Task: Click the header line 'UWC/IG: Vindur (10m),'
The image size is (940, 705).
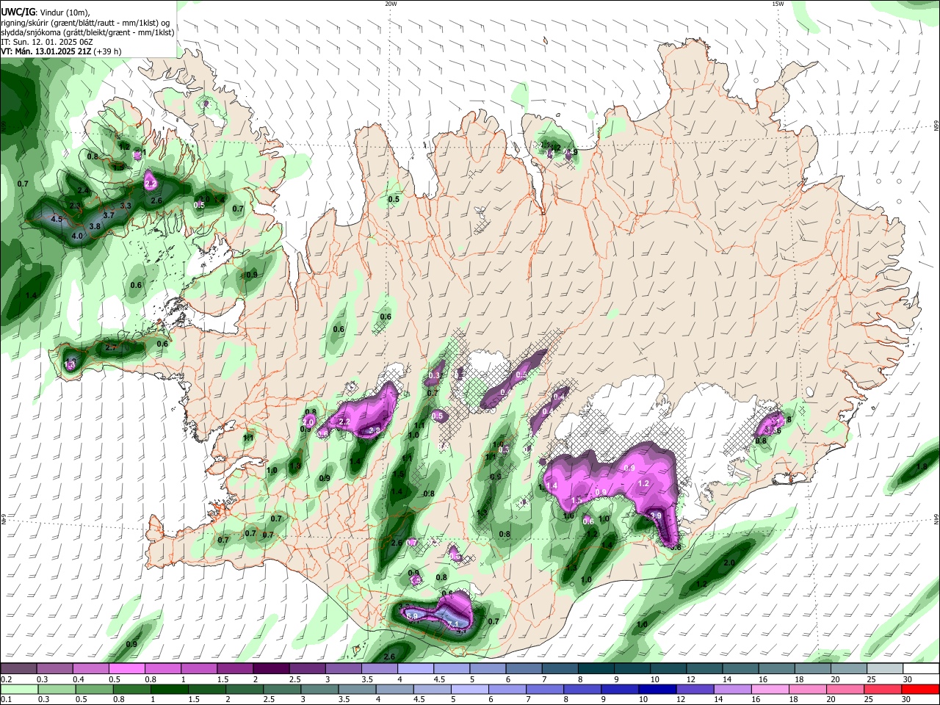Action: pyautogui.click(x=46, y=12)
